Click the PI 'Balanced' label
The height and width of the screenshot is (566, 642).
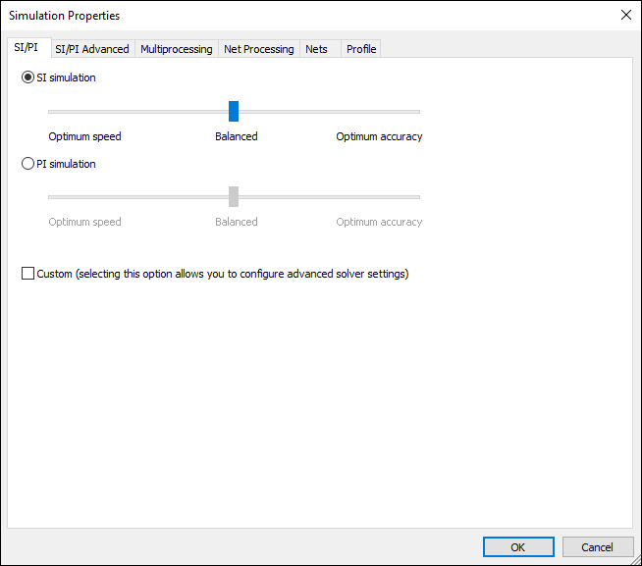point(237,222)
